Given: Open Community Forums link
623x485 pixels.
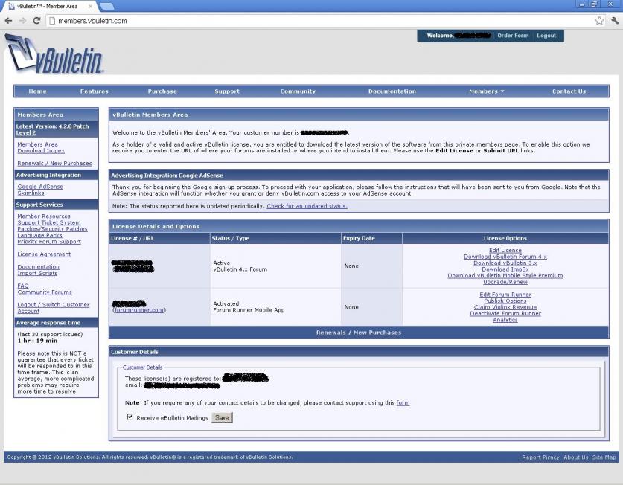Looking at the screenshot, I should 45,292.
